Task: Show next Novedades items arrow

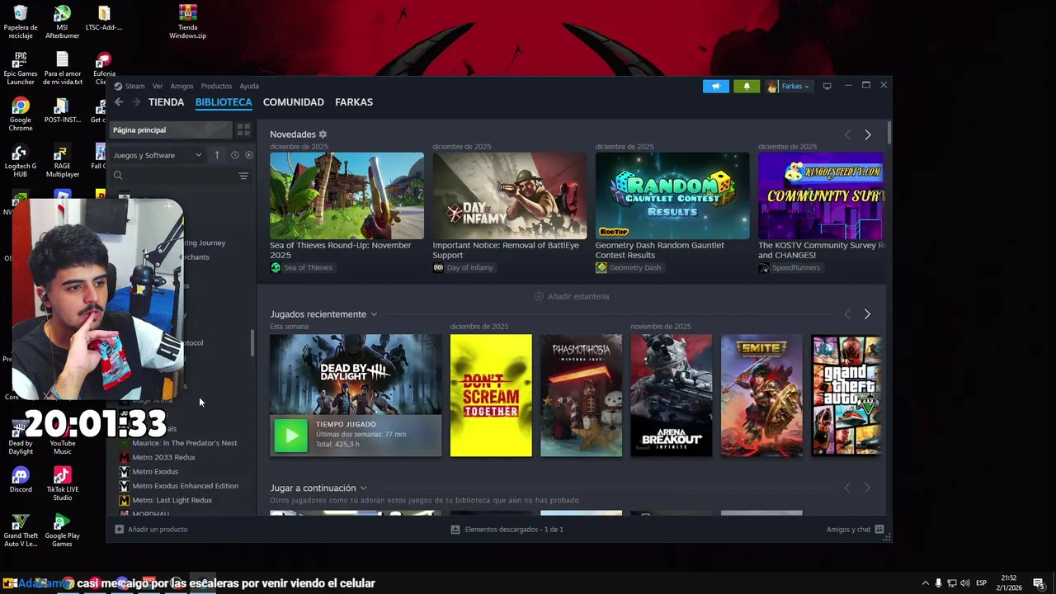Action: [867, 134]
